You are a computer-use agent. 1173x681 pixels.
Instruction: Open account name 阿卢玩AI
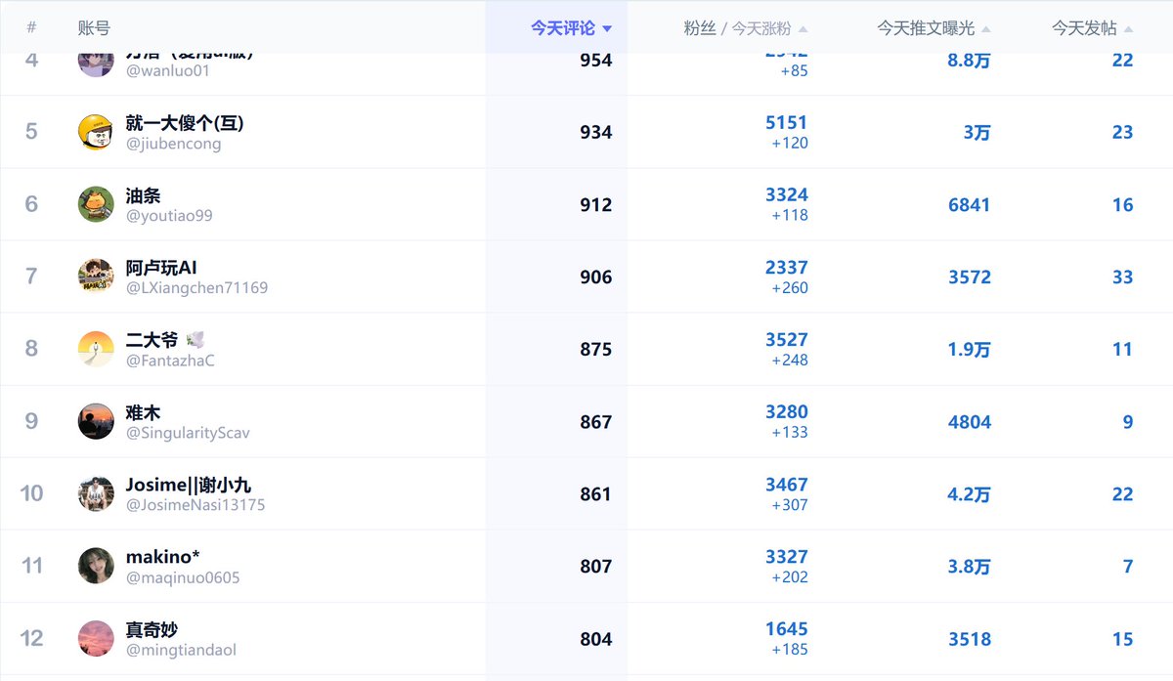pos(162,268)
